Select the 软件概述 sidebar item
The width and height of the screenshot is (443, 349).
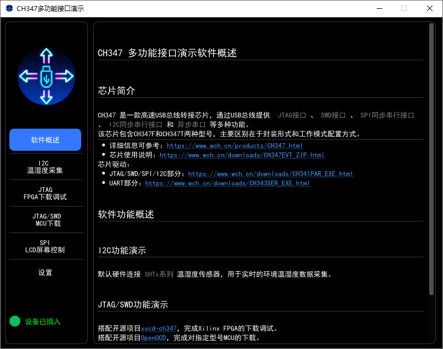(x=45, y=140)
